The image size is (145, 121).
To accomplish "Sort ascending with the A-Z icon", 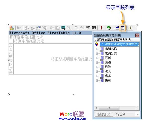I will point(27,28).
